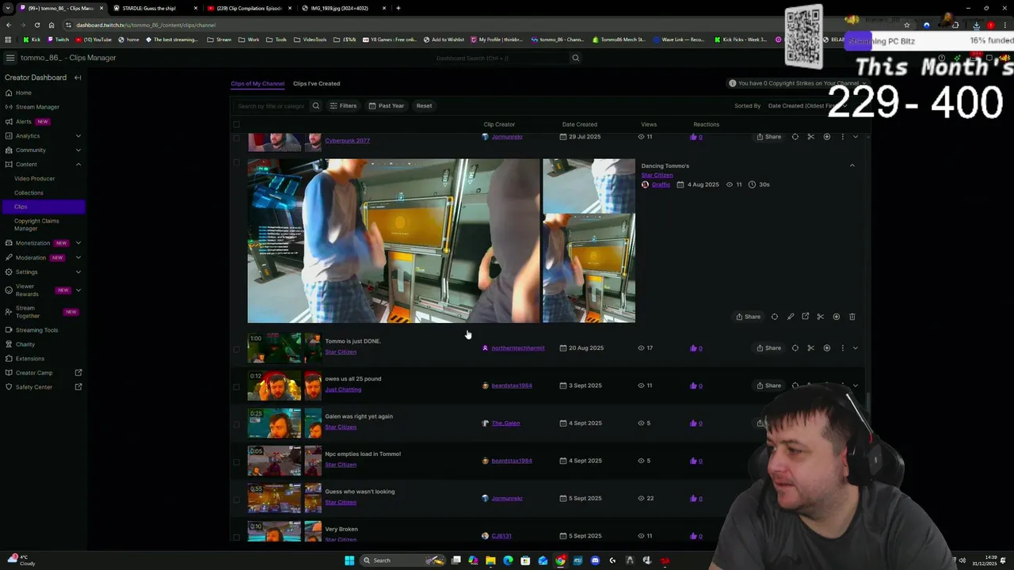Collapse the Creator Dashboard sidebar arrow

coord(78,78)
